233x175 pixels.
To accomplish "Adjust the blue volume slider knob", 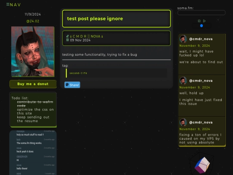I will tap(202, 26).
